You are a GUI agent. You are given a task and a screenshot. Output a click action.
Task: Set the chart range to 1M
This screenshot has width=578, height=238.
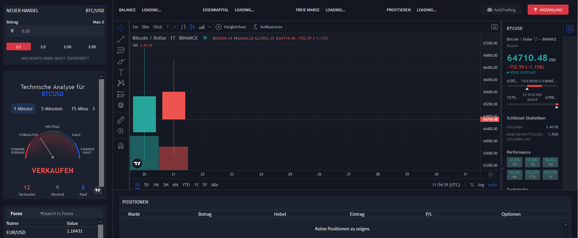(x=156, y=185)
